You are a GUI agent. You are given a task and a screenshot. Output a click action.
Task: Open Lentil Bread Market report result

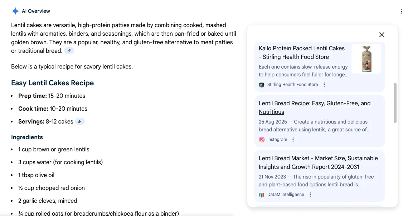(x=318, y=162)
